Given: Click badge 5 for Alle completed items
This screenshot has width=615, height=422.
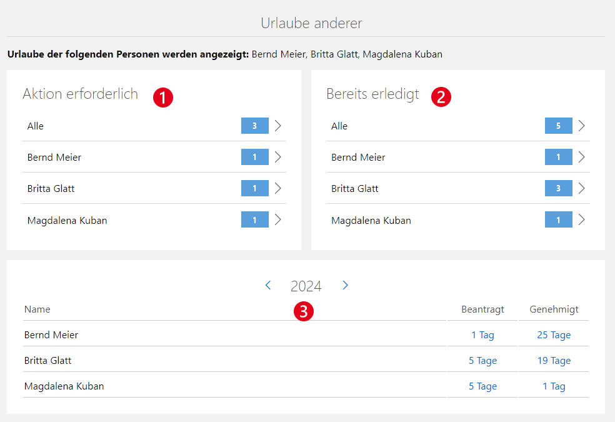Looking at the screenshot, I should (558, 126).
